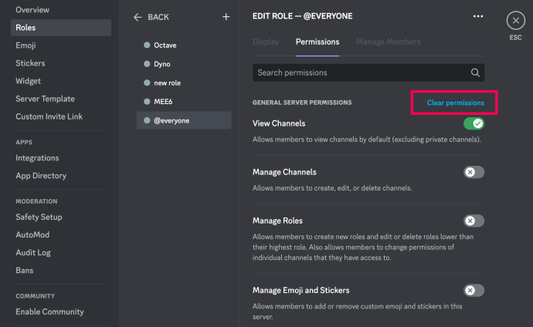Open the three-dots role options menu

click(478, 16)
